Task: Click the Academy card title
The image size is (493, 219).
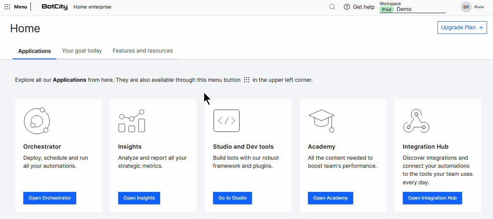Action: pos(321,147)
